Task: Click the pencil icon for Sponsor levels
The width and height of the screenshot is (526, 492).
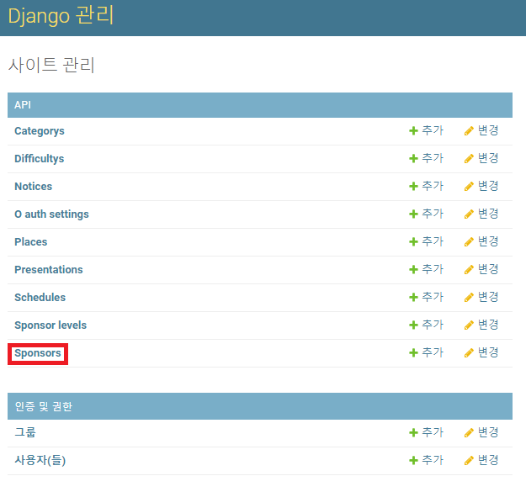Action: tap(469, 325)
